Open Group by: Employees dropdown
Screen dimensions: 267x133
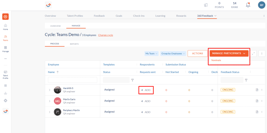click(173, 54)
